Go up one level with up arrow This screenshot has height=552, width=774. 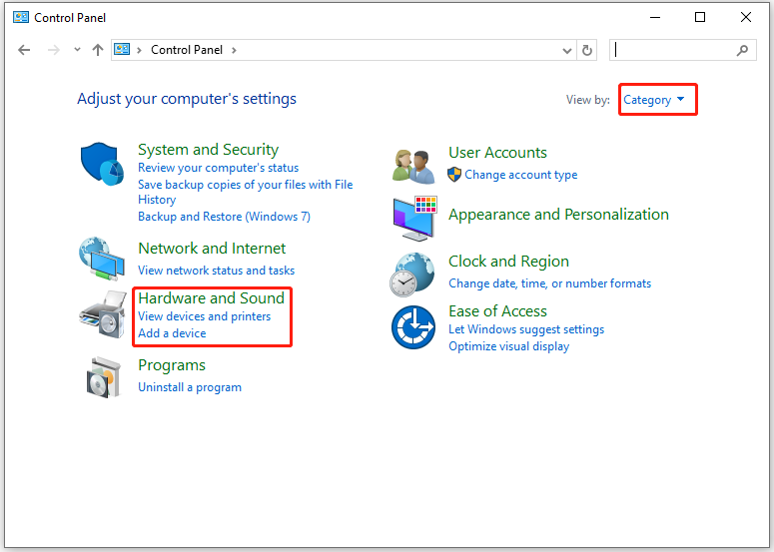[x=98, y=50]
